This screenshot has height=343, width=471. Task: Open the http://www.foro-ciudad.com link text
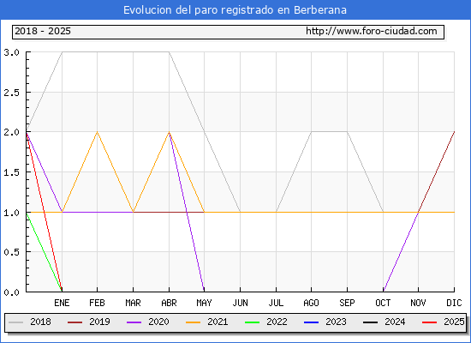point(372,31)
